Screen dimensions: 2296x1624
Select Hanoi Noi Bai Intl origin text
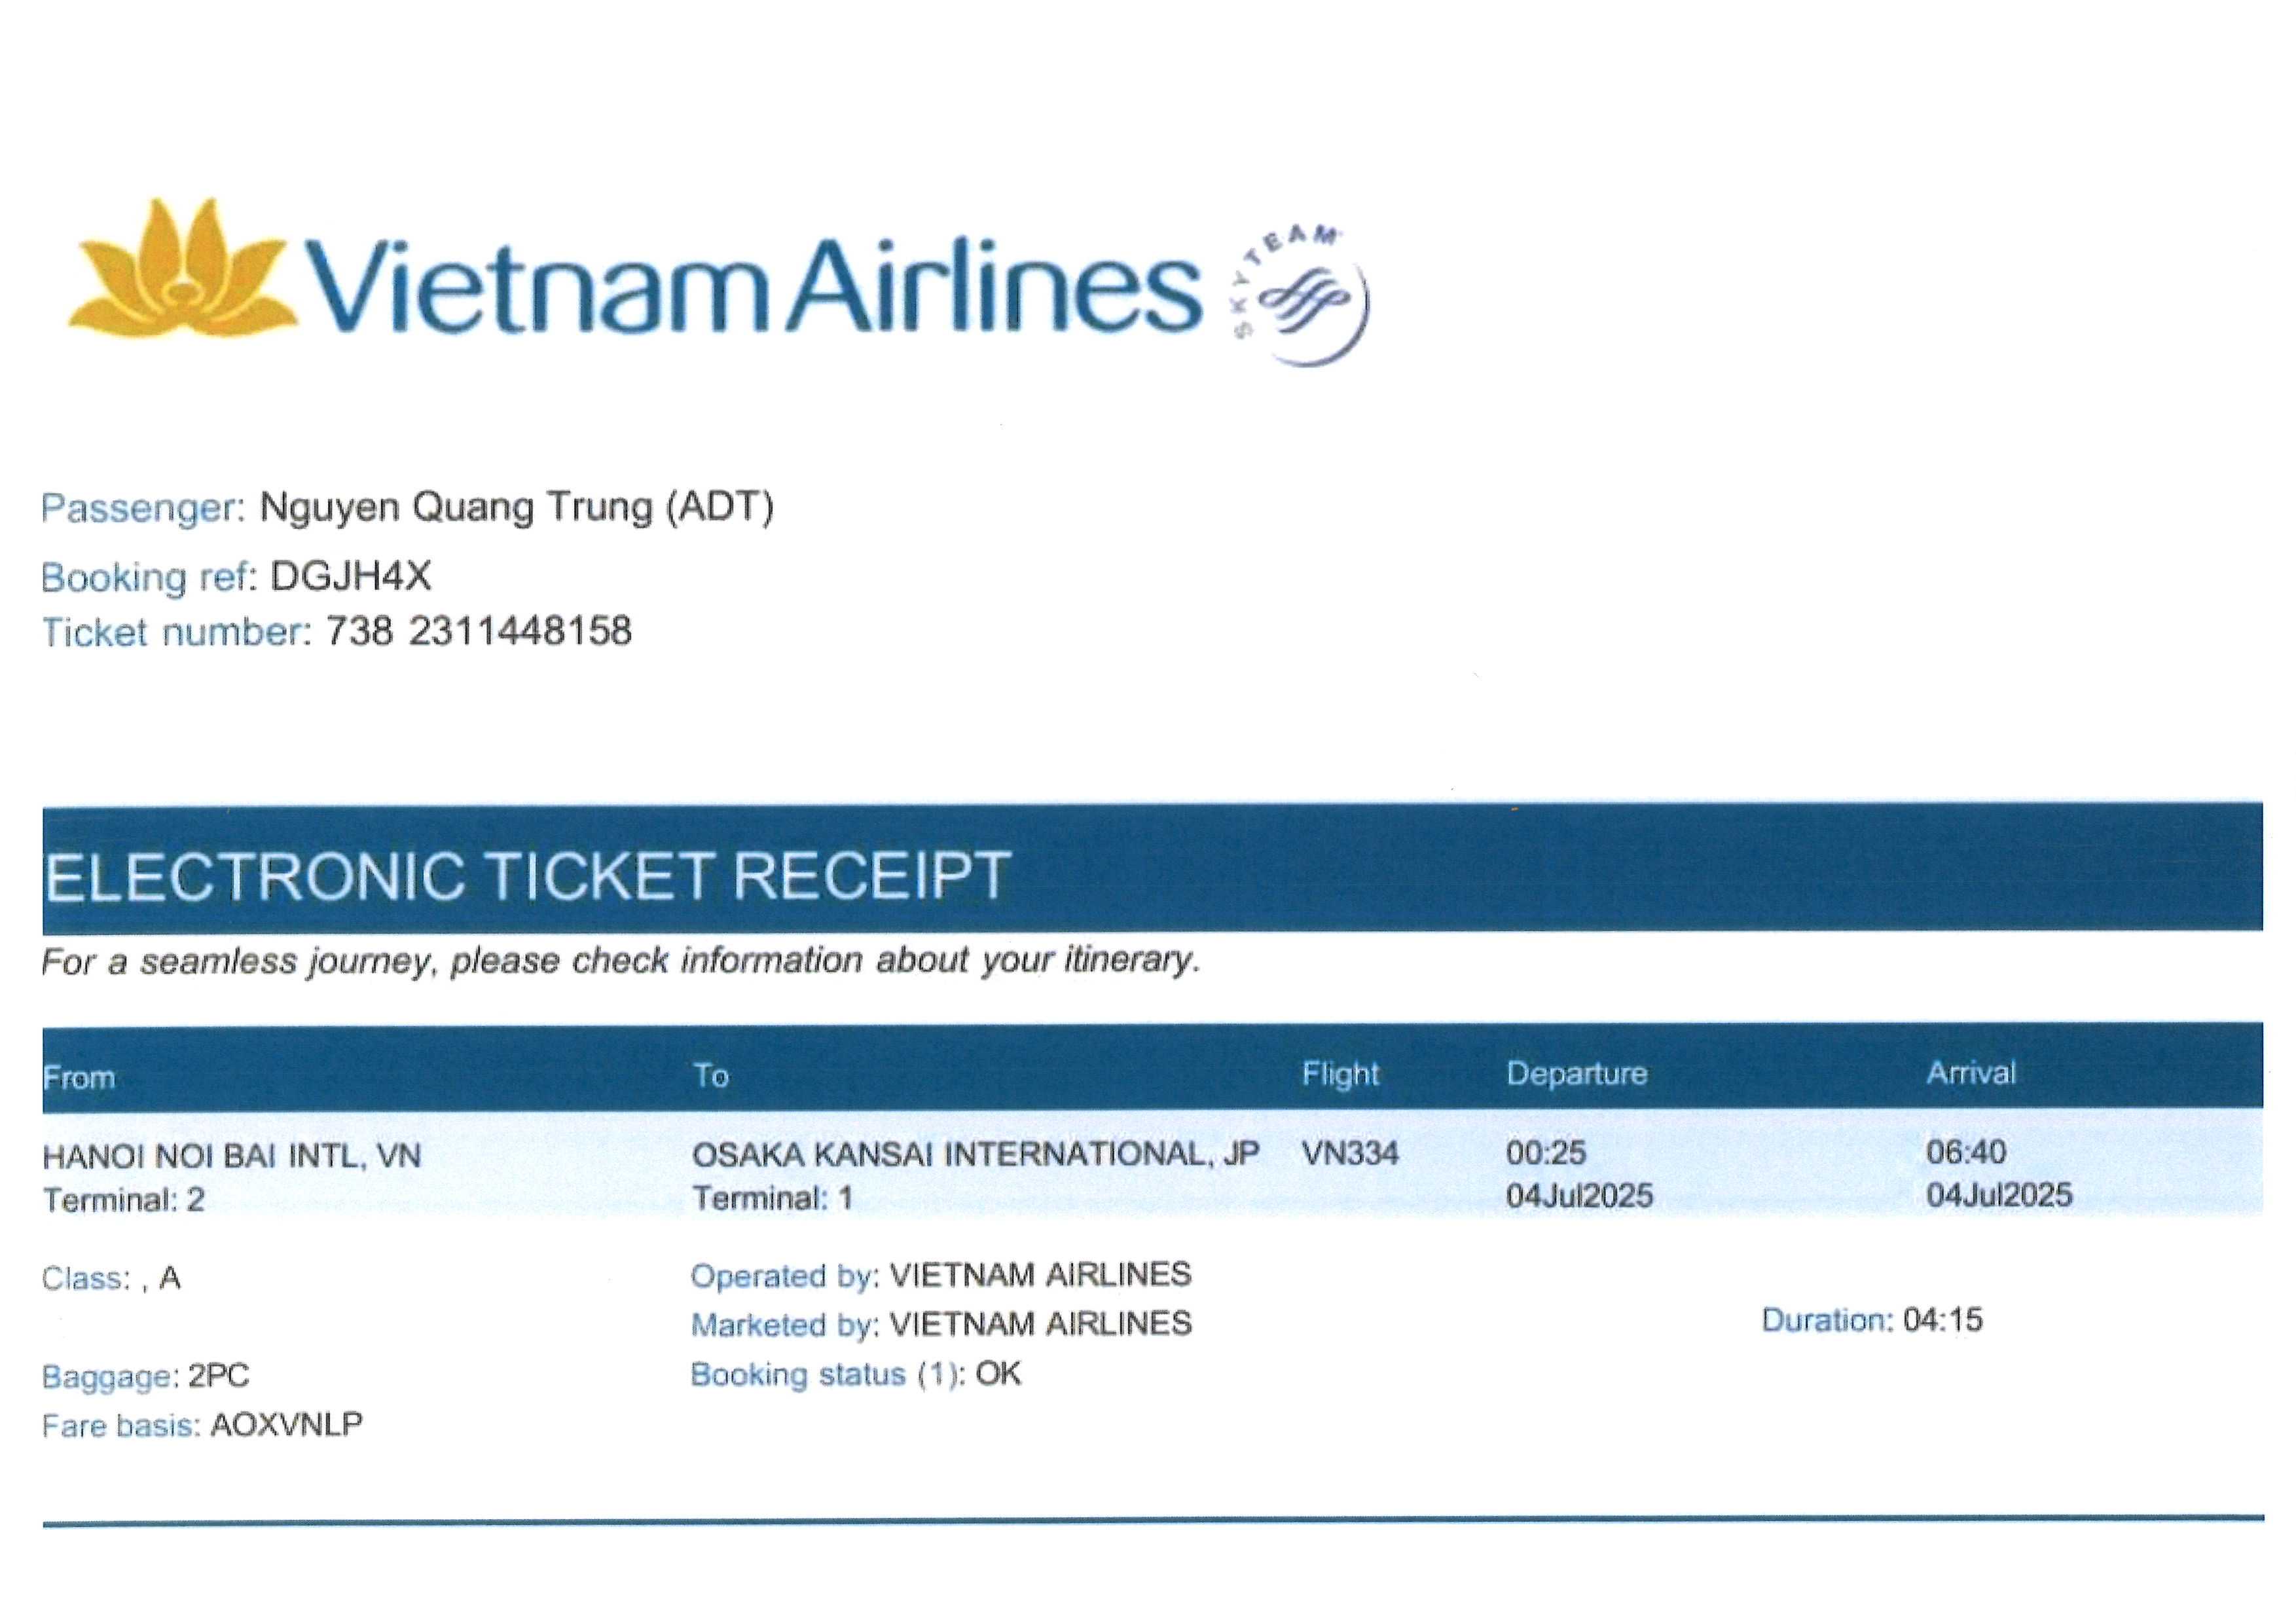coord(232,1157)
